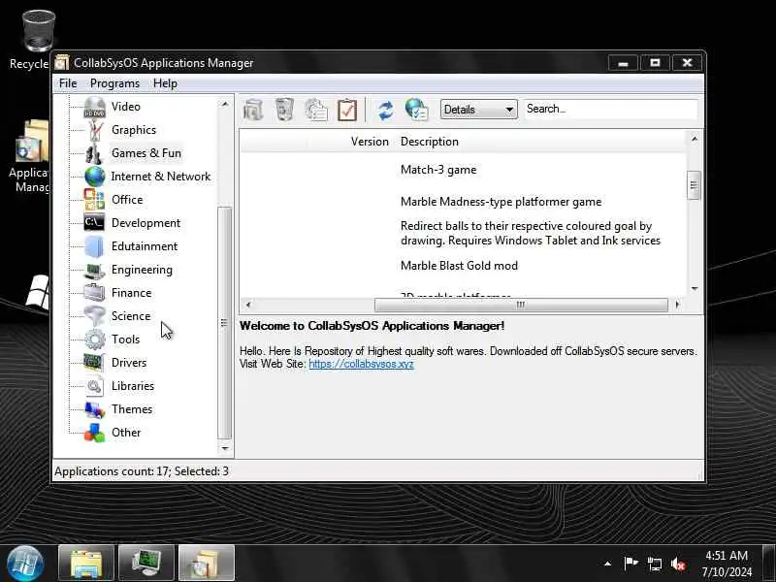Click the Office category label
Image resolution: width=776 pixels, height=582 pixels.
click(127, 200)
